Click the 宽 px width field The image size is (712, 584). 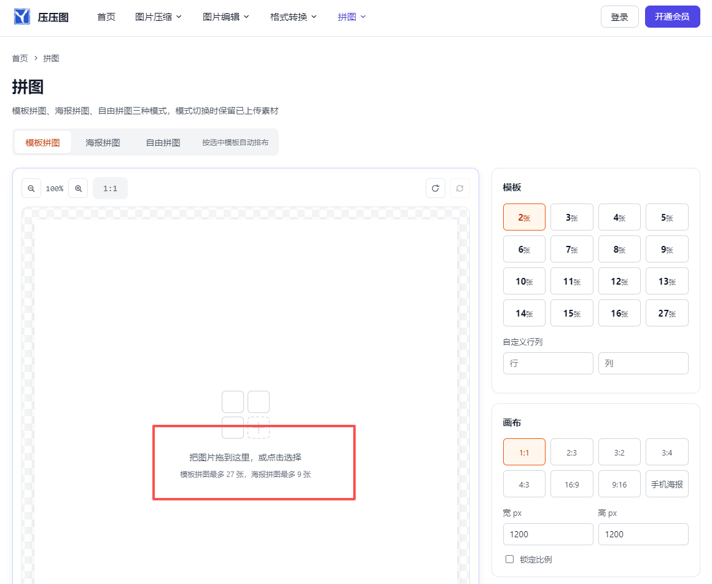[548, 534]
